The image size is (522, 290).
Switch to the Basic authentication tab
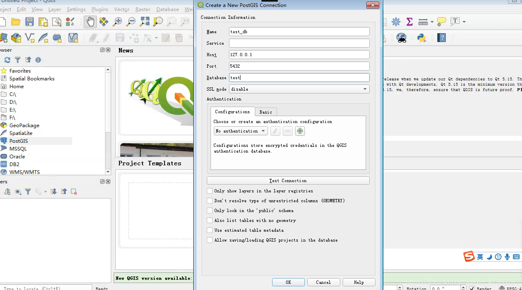[266, 112]
